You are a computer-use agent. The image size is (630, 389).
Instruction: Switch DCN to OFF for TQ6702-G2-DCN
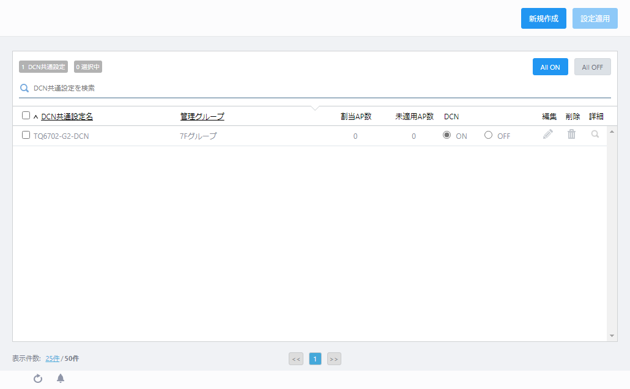coord(488,135)
